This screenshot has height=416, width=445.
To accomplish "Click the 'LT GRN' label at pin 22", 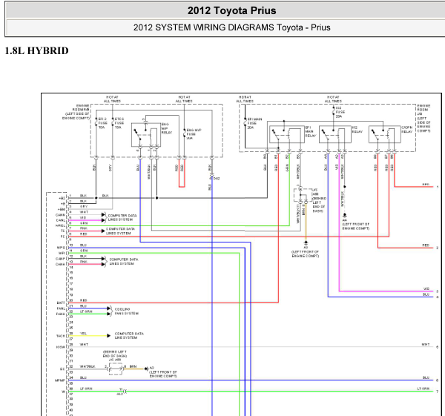I will click(x=86, y=311).
